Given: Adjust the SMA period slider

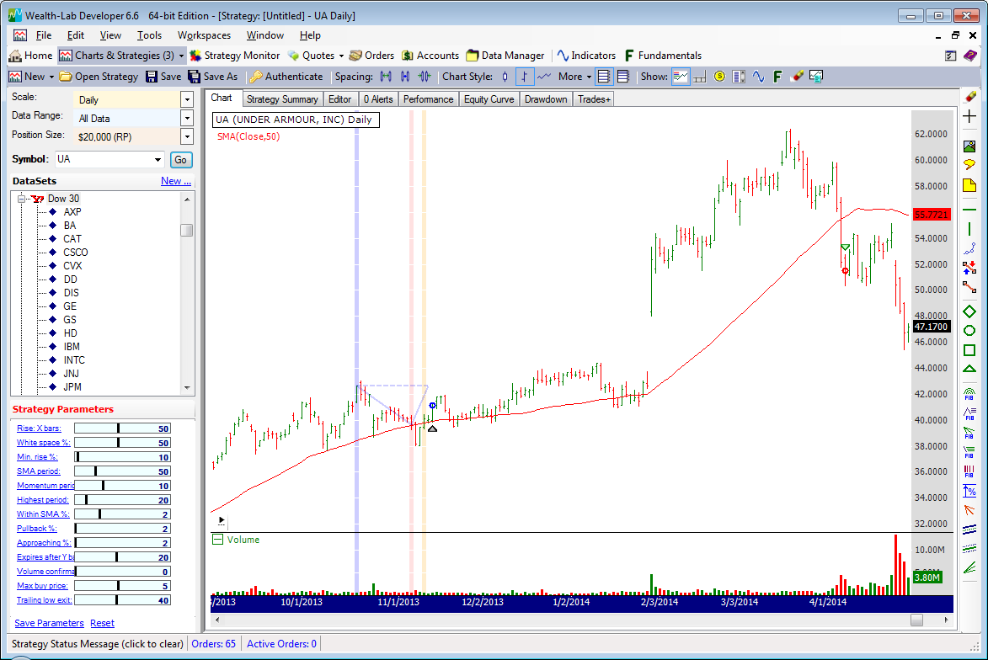Looking at the screenshot, I should point(96,471).
